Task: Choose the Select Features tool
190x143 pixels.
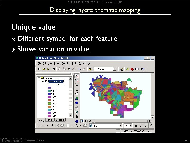Action: click(77, 112)
